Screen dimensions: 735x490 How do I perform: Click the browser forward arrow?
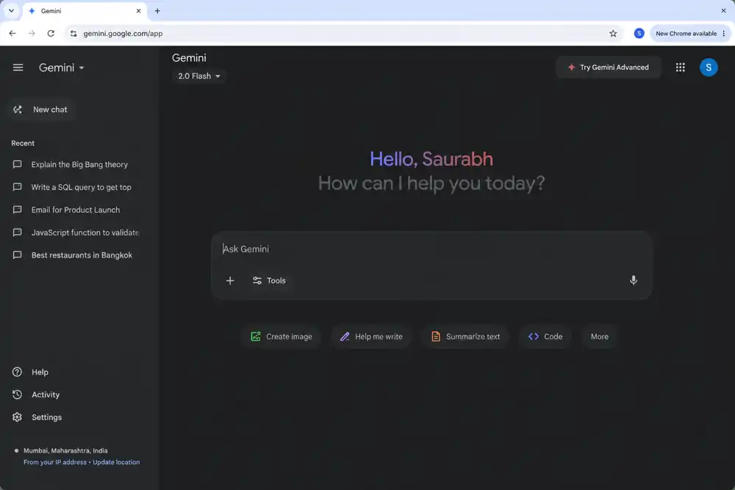point(32,33)
